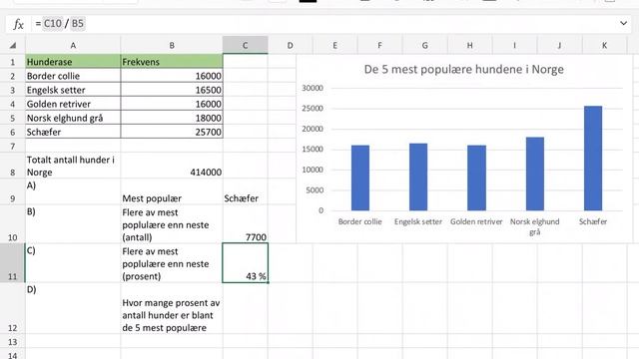Select column J header
Viewport: 639px width, 359px height.
[x=559, y=45]
